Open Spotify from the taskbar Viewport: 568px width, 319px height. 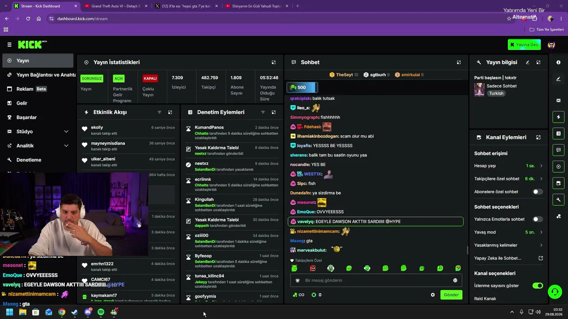[x=101, y=312]
